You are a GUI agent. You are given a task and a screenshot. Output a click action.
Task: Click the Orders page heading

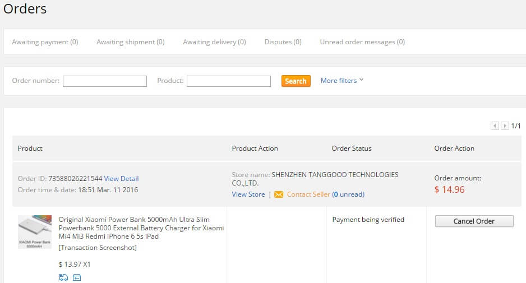(25, 9)
